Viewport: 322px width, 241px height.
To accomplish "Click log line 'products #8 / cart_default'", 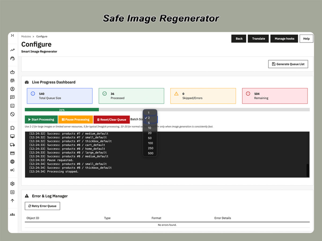I will coord(67,145).
